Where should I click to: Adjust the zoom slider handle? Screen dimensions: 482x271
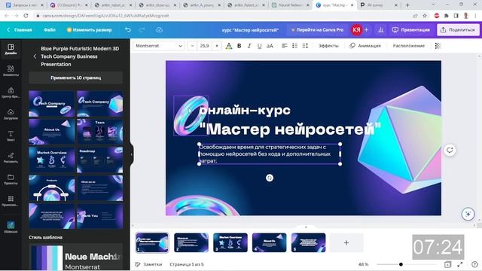[401, 264]
